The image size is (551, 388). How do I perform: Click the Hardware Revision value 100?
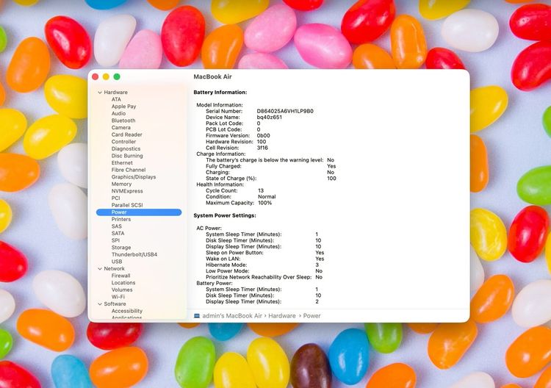(x=262, y=142)
